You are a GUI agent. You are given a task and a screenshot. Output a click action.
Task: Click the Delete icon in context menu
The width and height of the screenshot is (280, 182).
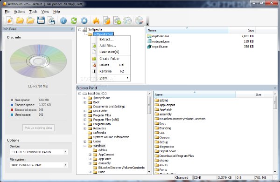click(94, 65)
